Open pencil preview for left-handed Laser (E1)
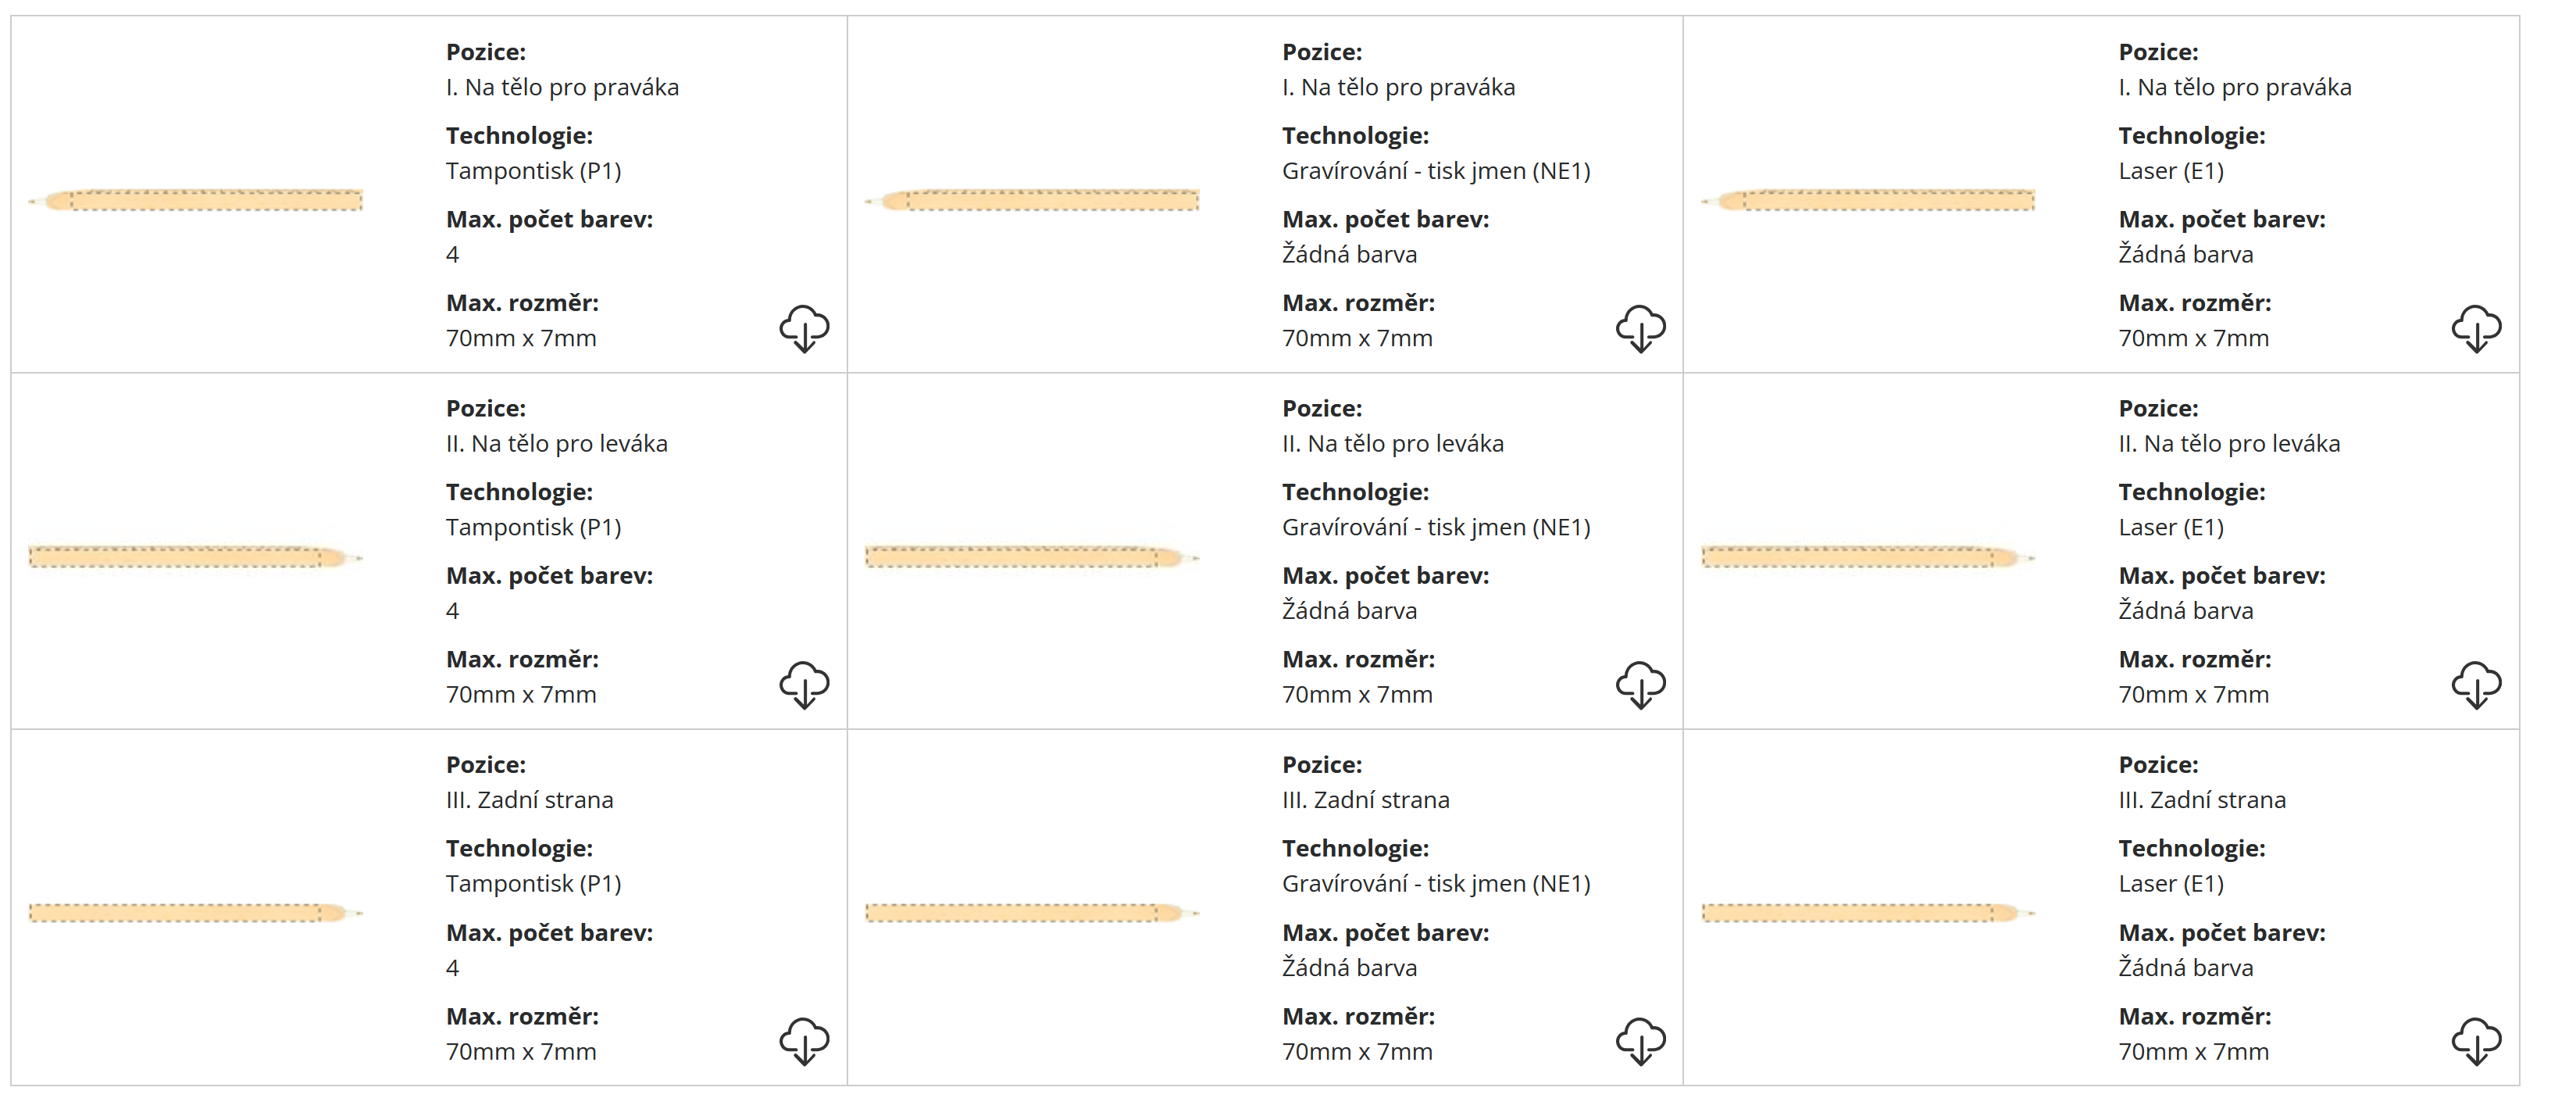 point(1868,556)
